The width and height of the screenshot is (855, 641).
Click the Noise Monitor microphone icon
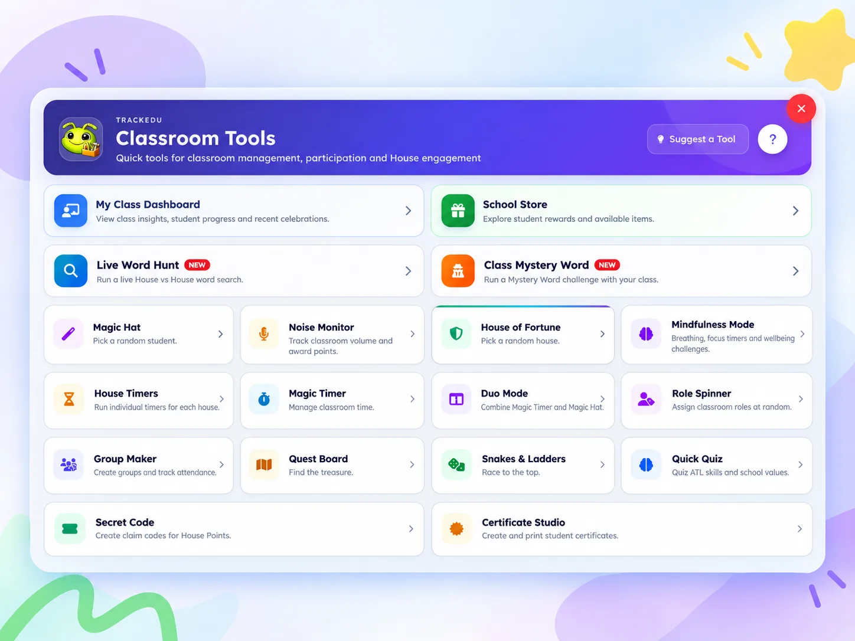[264, 334]
